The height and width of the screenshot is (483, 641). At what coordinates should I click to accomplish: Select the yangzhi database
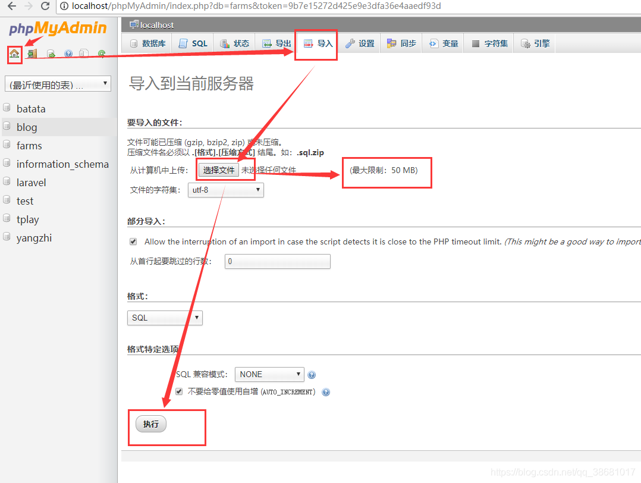click(x=34, y=238)
